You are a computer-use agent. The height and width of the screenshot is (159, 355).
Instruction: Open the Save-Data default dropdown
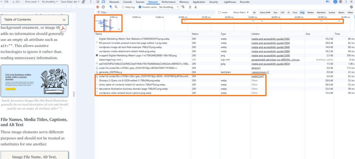tap(70, 2)
